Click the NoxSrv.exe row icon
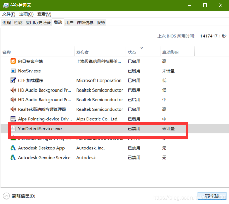Screen dimensions: 229x204 pos(13,71)
